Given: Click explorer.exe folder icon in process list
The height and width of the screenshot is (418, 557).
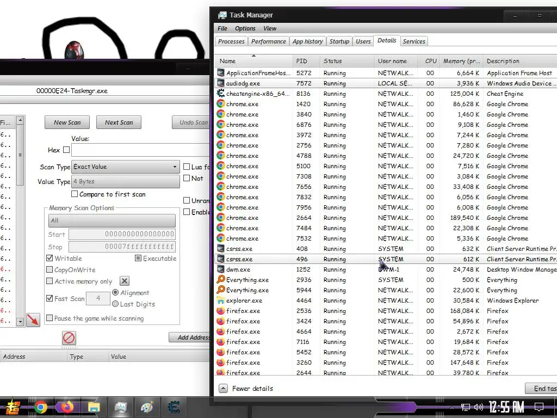Looking at the screenshot, I should pyautogui.click(x=221, y=300).
